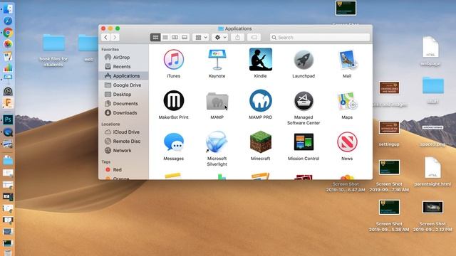Open the Messages app icon
The height and width of the screenshot is (256, 456).
(x=174, y=142)
